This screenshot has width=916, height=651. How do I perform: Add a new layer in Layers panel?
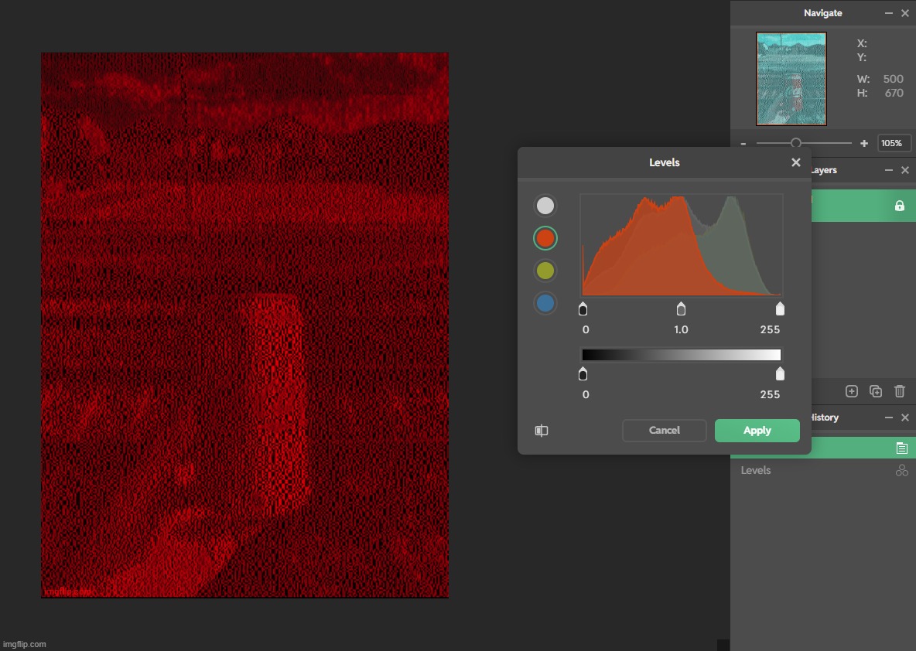pyautogui.click(x=852, y=391)
